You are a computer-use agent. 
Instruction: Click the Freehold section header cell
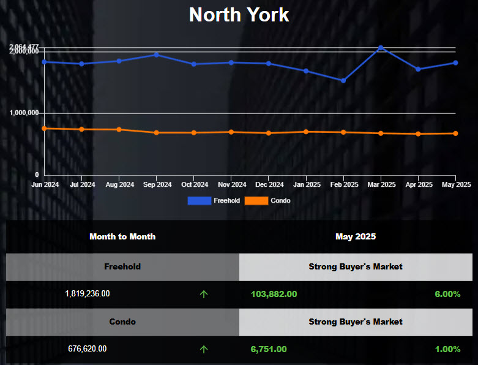pos(122,267)
